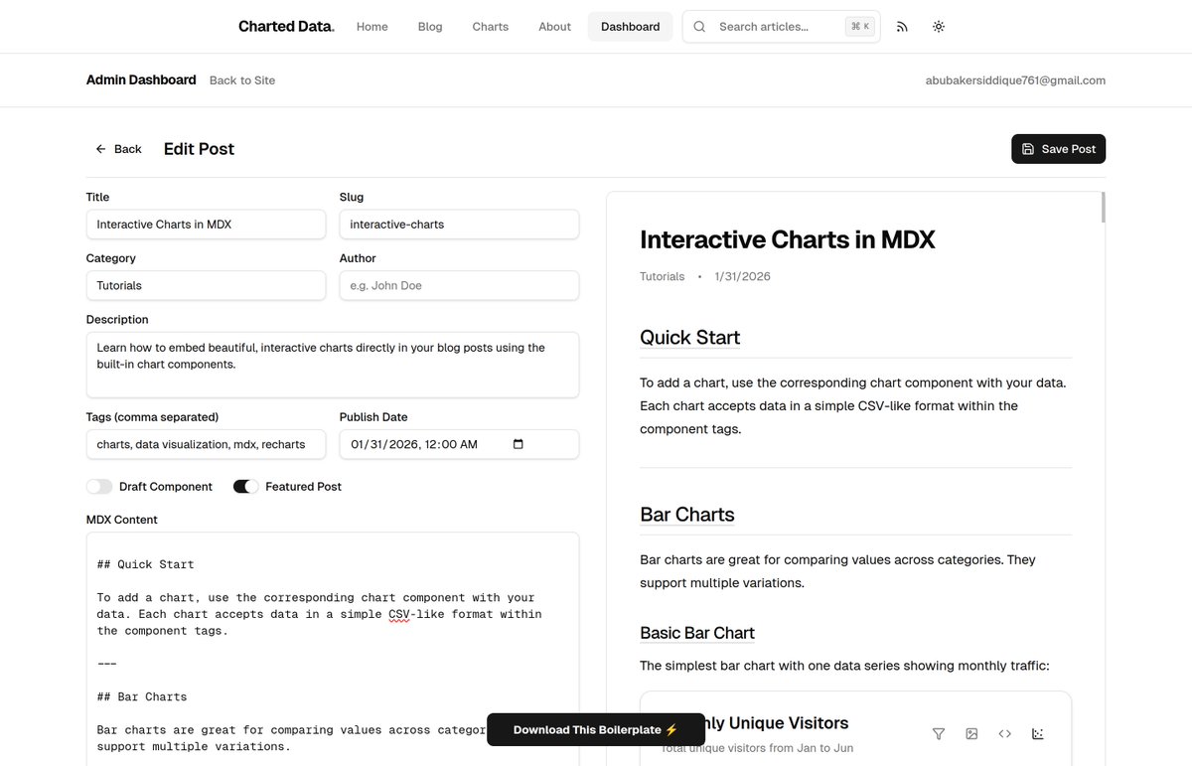The height and width of the screenshot is (766, 1192).
Task: Toggle the light/dark theme sun icon
Action: pos(939,27)
